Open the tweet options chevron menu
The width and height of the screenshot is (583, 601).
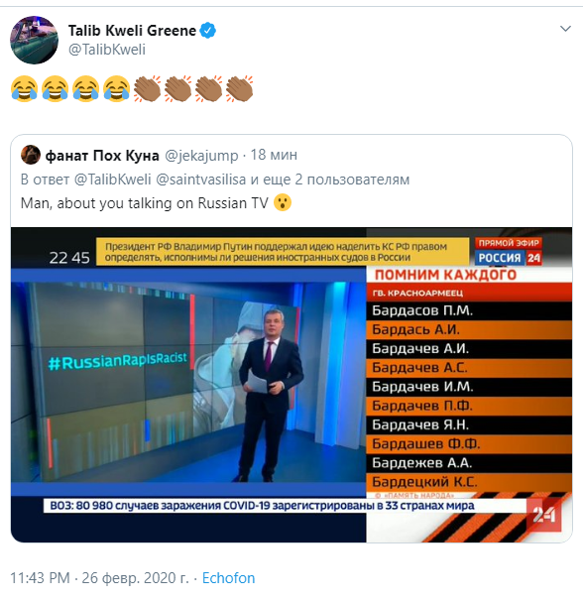[x=565, y=29]
